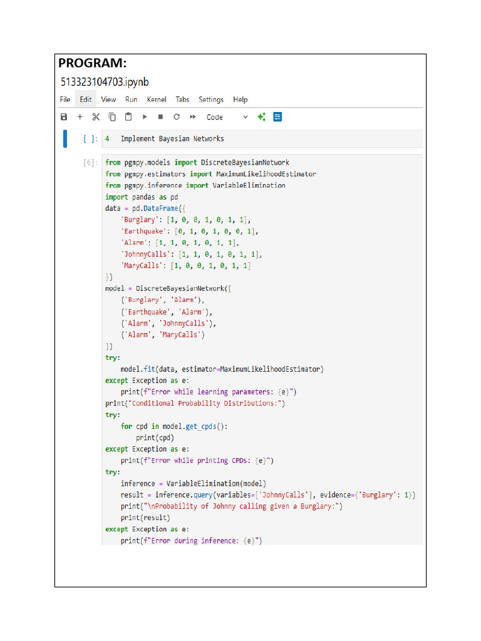Cut the selected cell with scissors icon
481x641 pixels.
(x=96, y=117)
